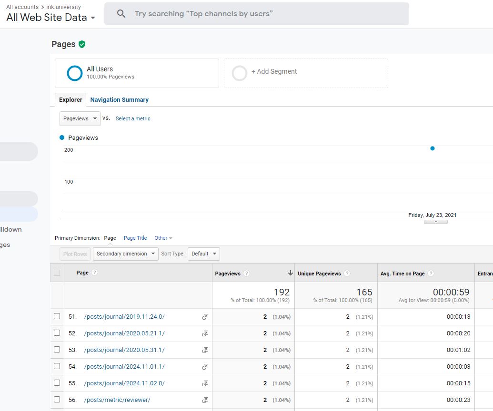Click the Select a metric link
This screenshot has width=493, height=411.
coord(133,118)
